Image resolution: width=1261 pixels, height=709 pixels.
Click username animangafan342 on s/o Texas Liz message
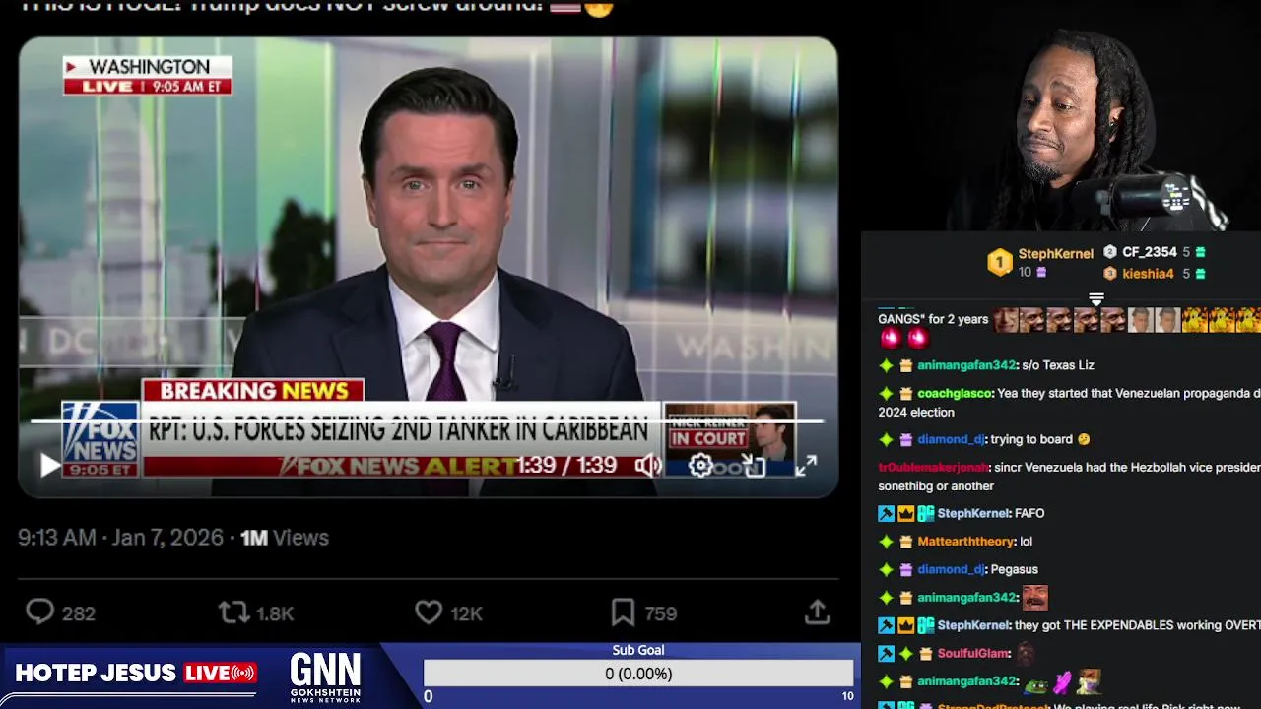(966, 365)
